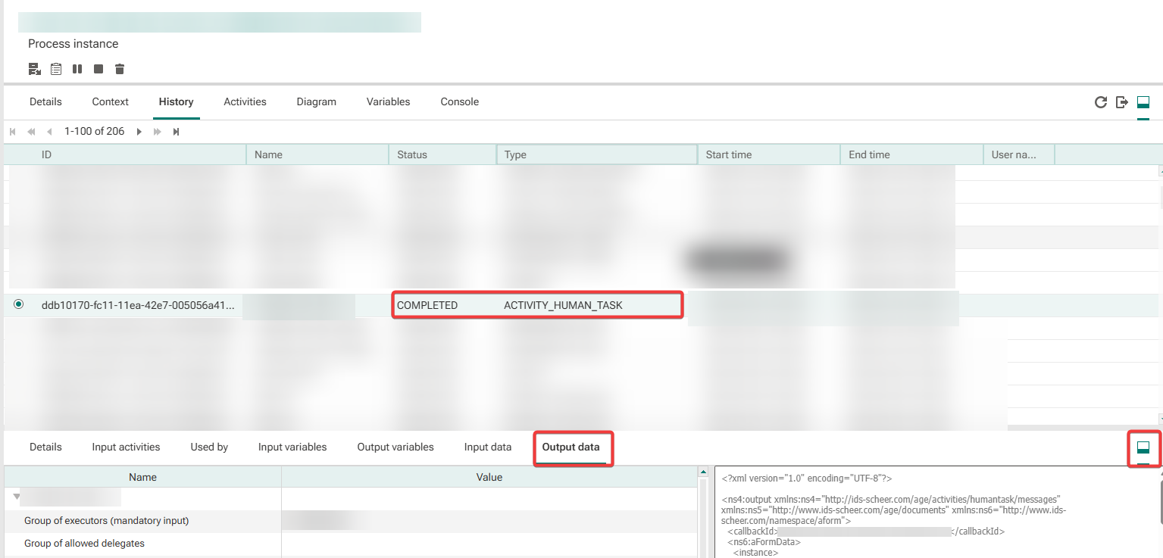This screenshot has width=1163, height=558.
Task: Sort by the Start time column header
Action: tap(767, 154)
